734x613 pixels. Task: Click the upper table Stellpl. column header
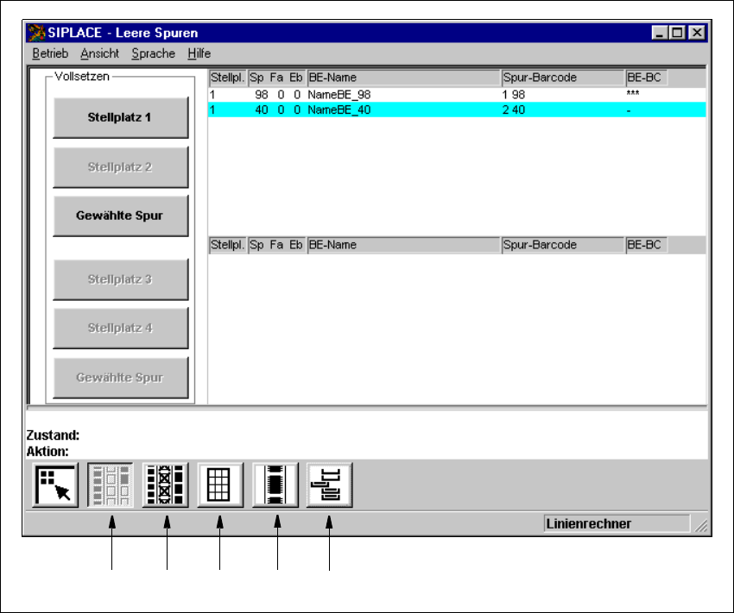tap(228, 78)
